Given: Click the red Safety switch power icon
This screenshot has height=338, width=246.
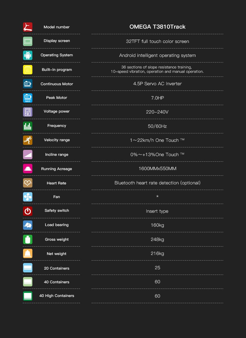Looking at the screenshot, I should point(28,211).
